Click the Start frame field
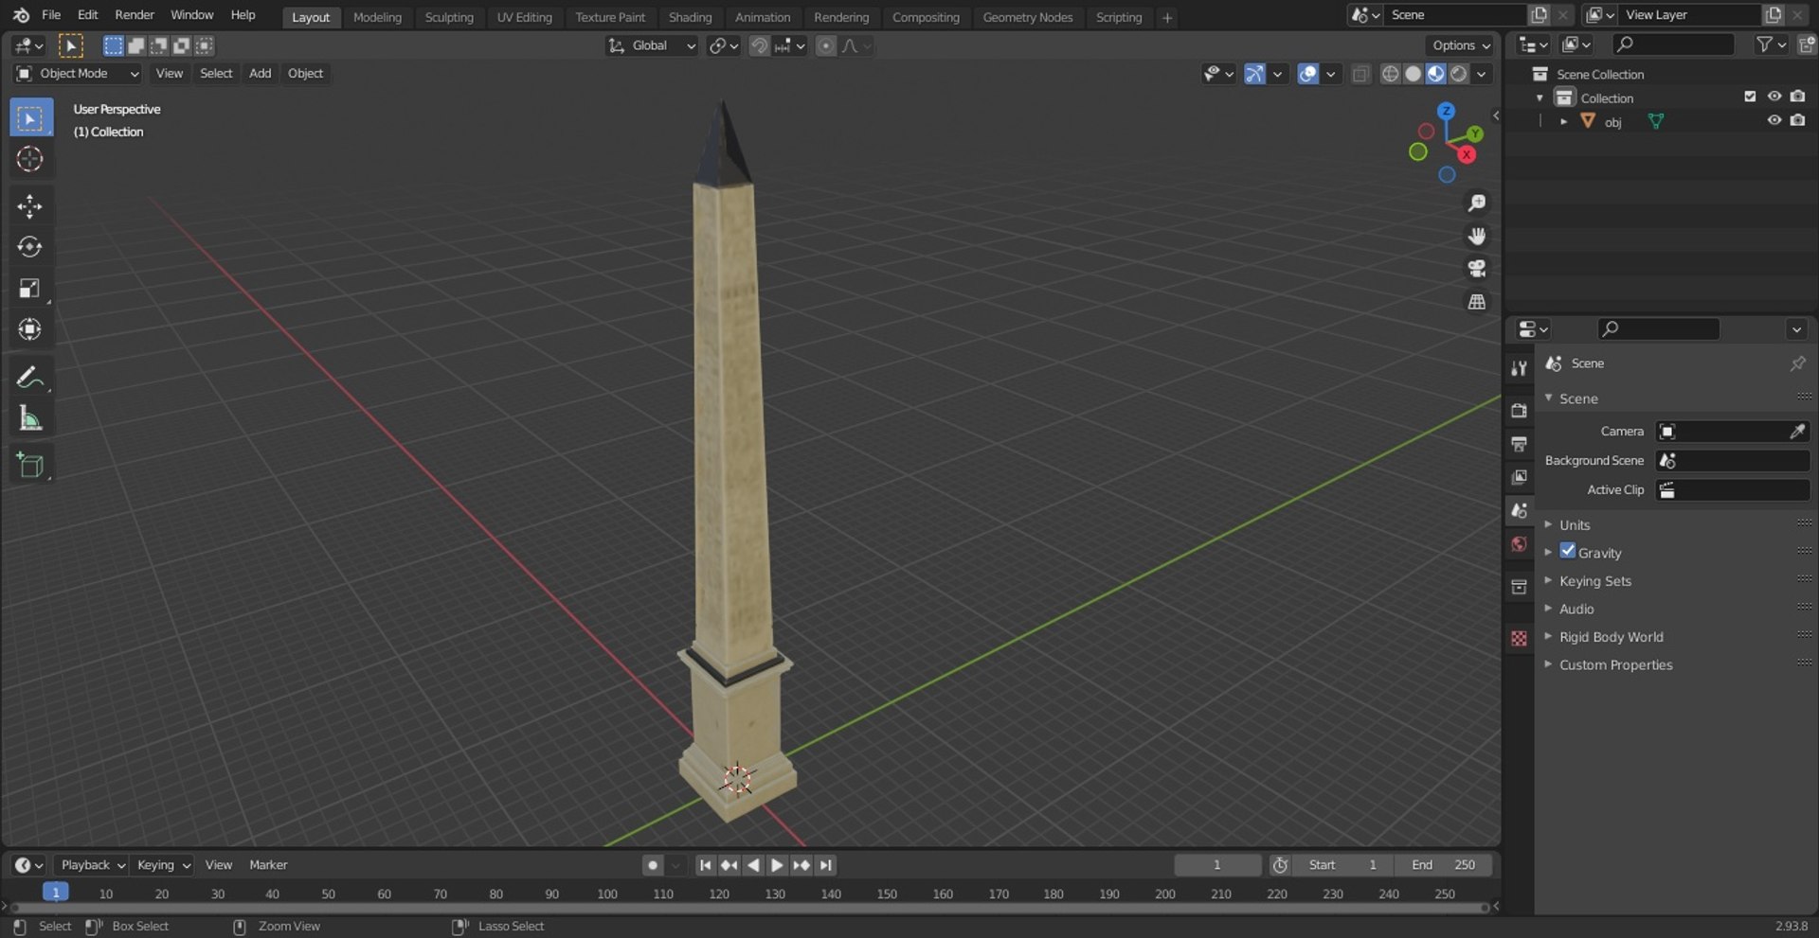Screen dimensions: 1819x938 1342,865
